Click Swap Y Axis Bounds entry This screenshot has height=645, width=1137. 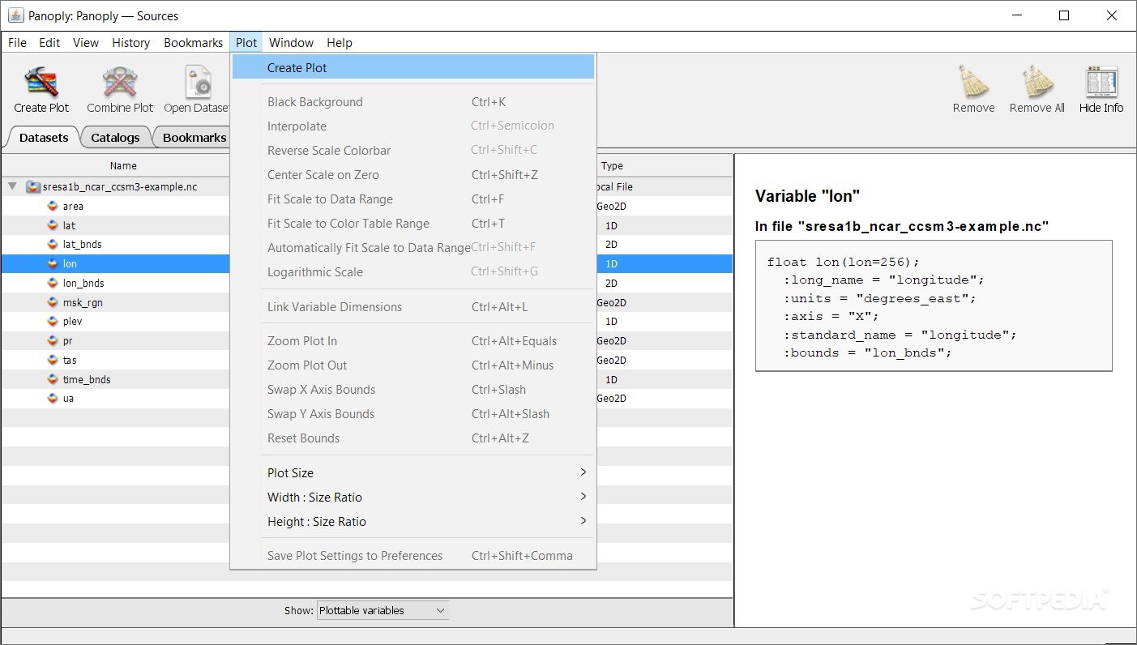click(413, 414)
